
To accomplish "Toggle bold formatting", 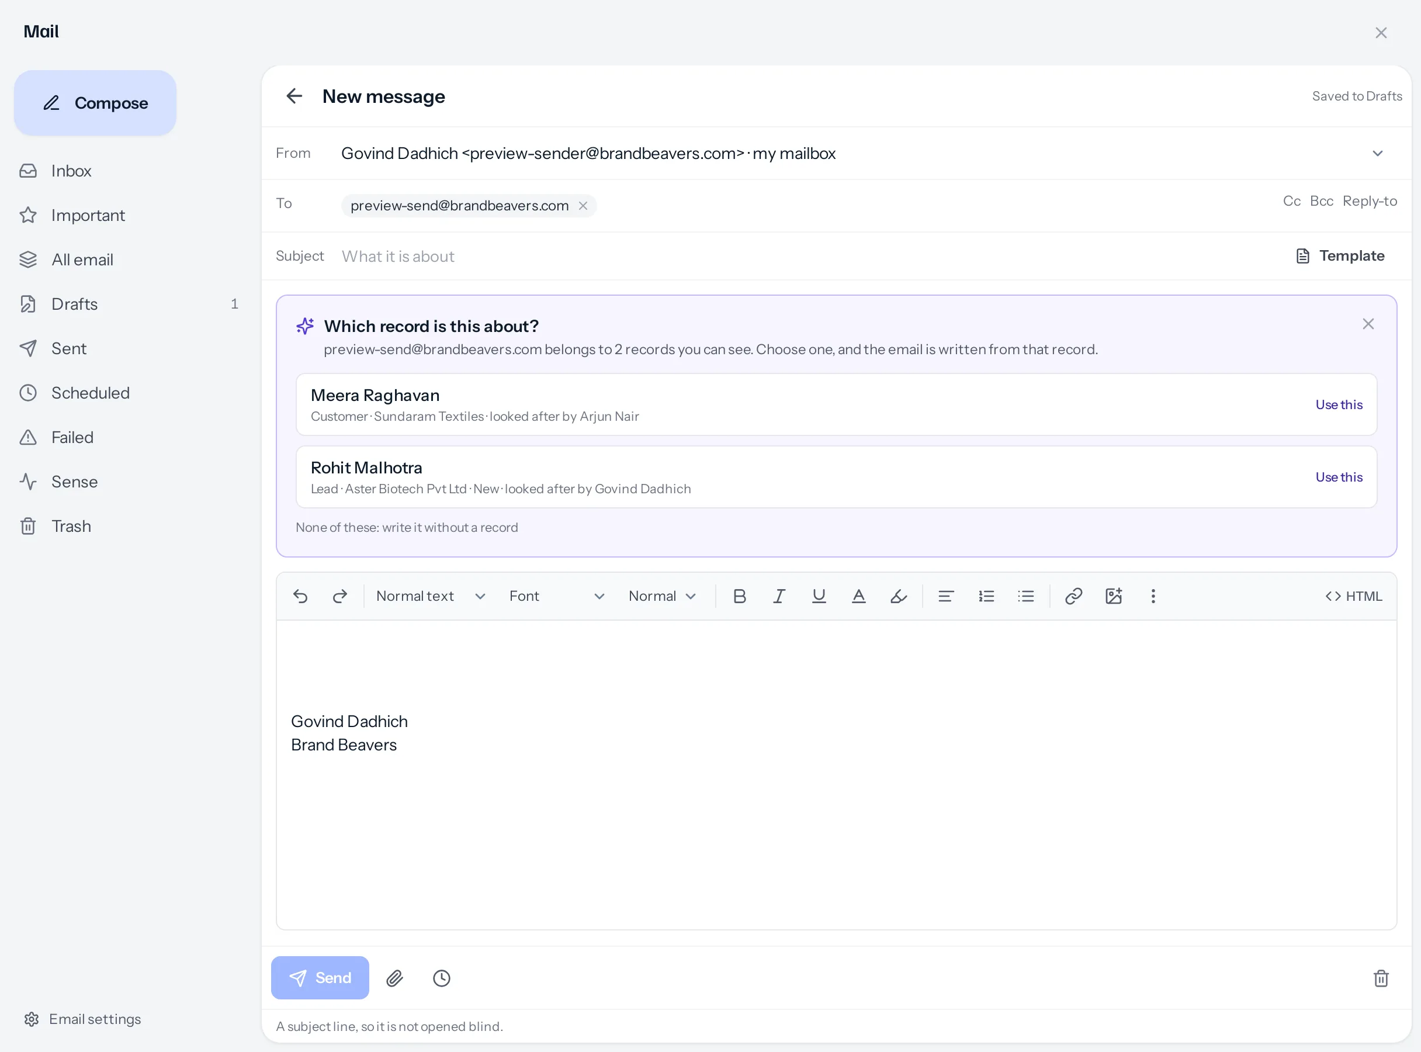I will [739, 596].
